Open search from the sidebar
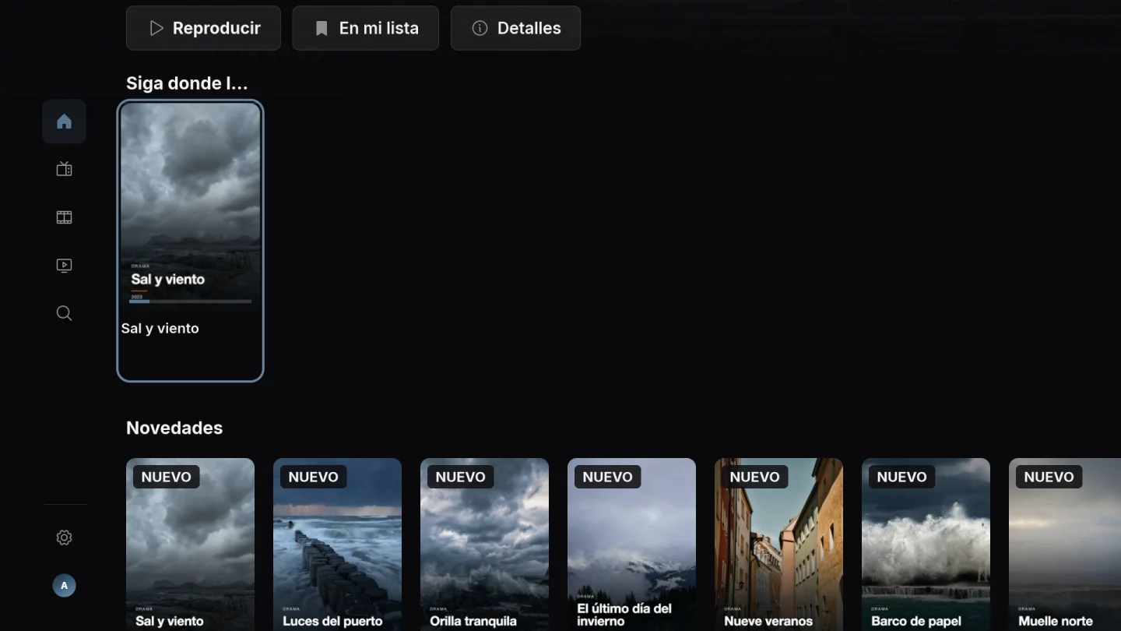Screen dimensions: 1121x631 (x=64, y=313)
